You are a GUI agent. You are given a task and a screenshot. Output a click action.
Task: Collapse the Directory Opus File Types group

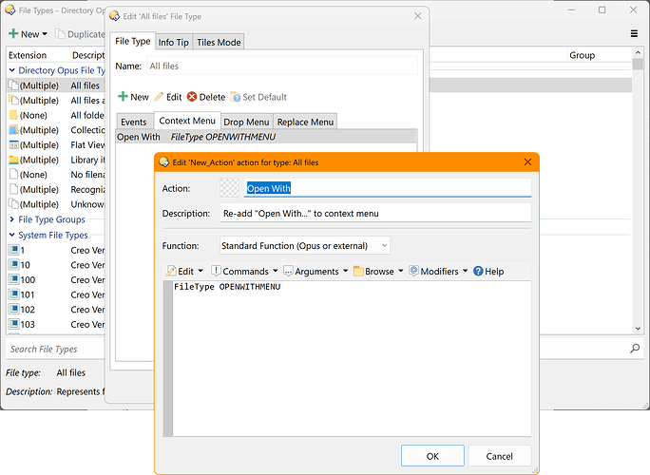(12, 70)
